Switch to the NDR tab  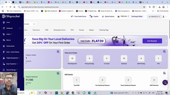47,30
